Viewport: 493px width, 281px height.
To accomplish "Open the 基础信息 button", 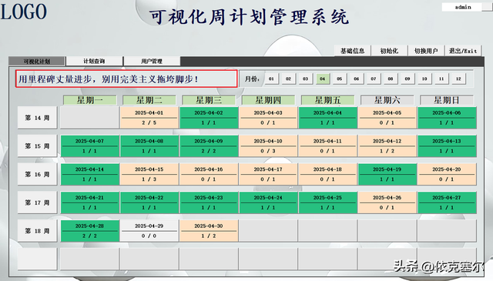I will (353, 51).
